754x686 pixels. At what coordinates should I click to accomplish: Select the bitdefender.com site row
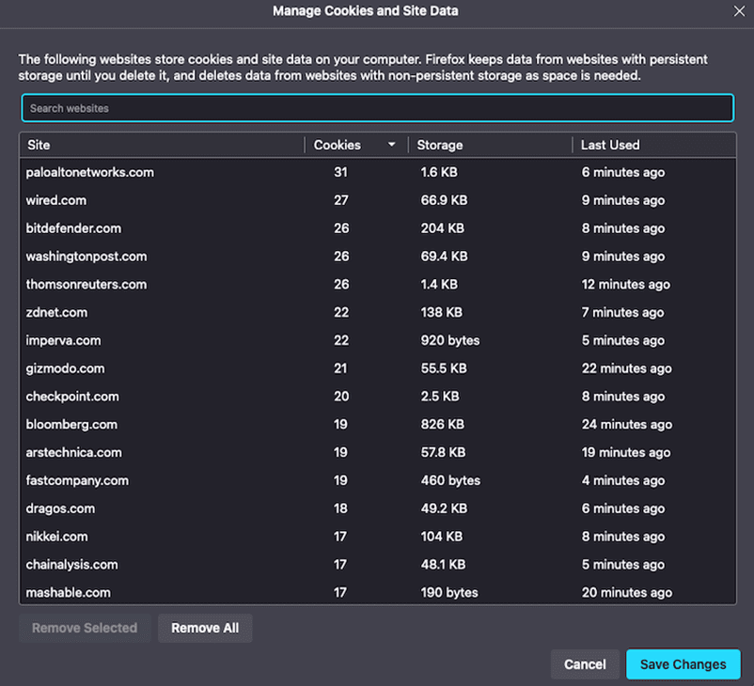[x=73, y=228]
